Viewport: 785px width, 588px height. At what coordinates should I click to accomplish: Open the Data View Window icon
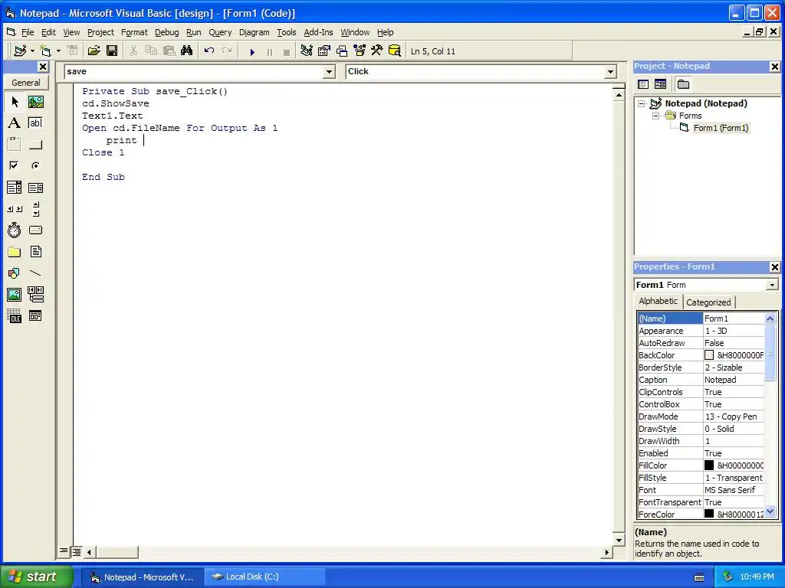395,51
